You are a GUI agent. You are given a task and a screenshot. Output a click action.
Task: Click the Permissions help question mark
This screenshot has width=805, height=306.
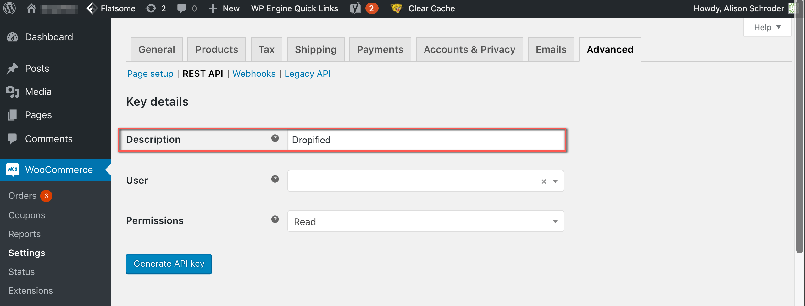point(275,220)
